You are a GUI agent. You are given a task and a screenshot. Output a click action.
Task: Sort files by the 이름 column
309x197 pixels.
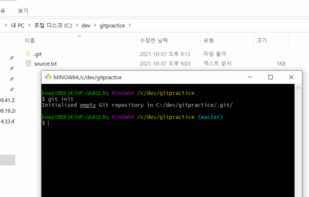[x=30, y=40]
